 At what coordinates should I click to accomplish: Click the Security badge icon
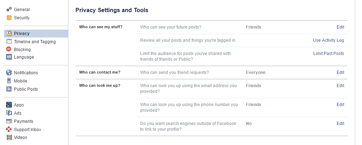point(9,18)
